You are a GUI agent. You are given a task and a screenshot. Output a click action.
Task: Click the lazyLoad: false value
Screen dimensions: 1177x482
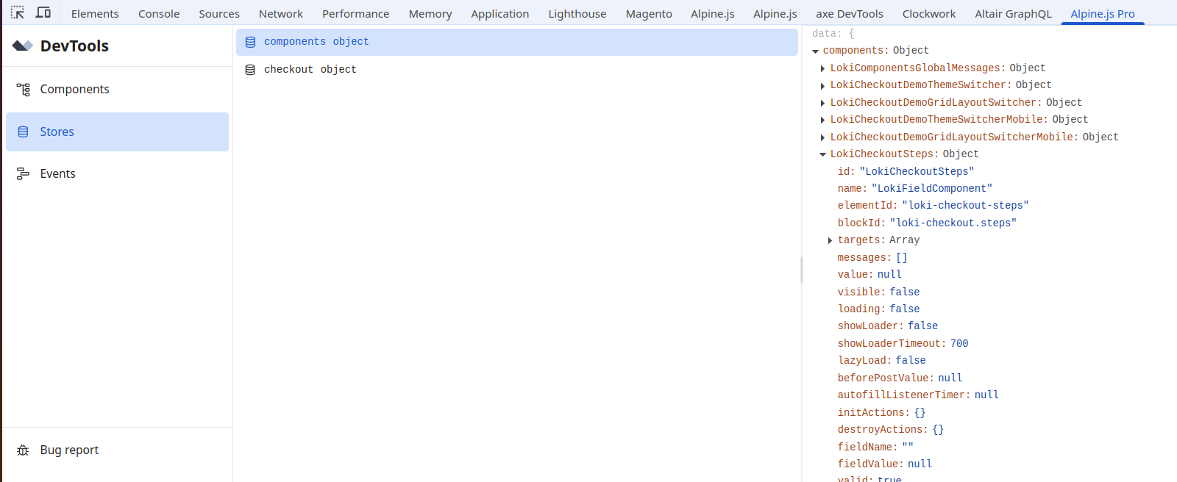911,361
